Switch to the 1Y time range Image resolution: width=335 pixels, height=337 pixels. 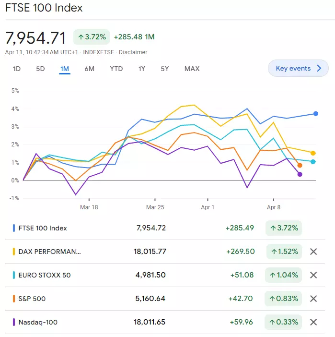(x=142, y=69)
